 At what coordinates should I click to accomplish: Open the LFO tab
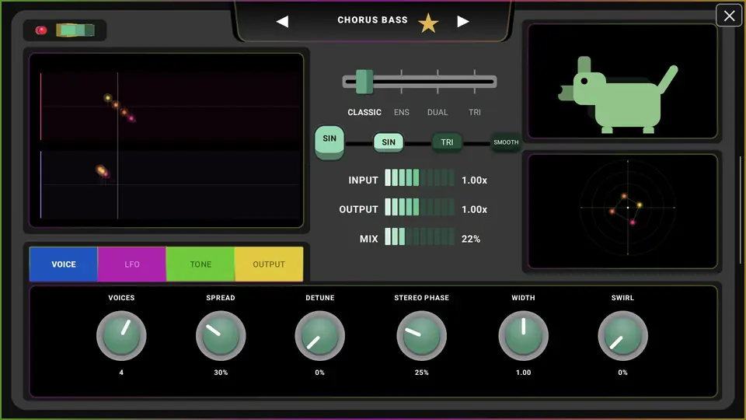132,264
